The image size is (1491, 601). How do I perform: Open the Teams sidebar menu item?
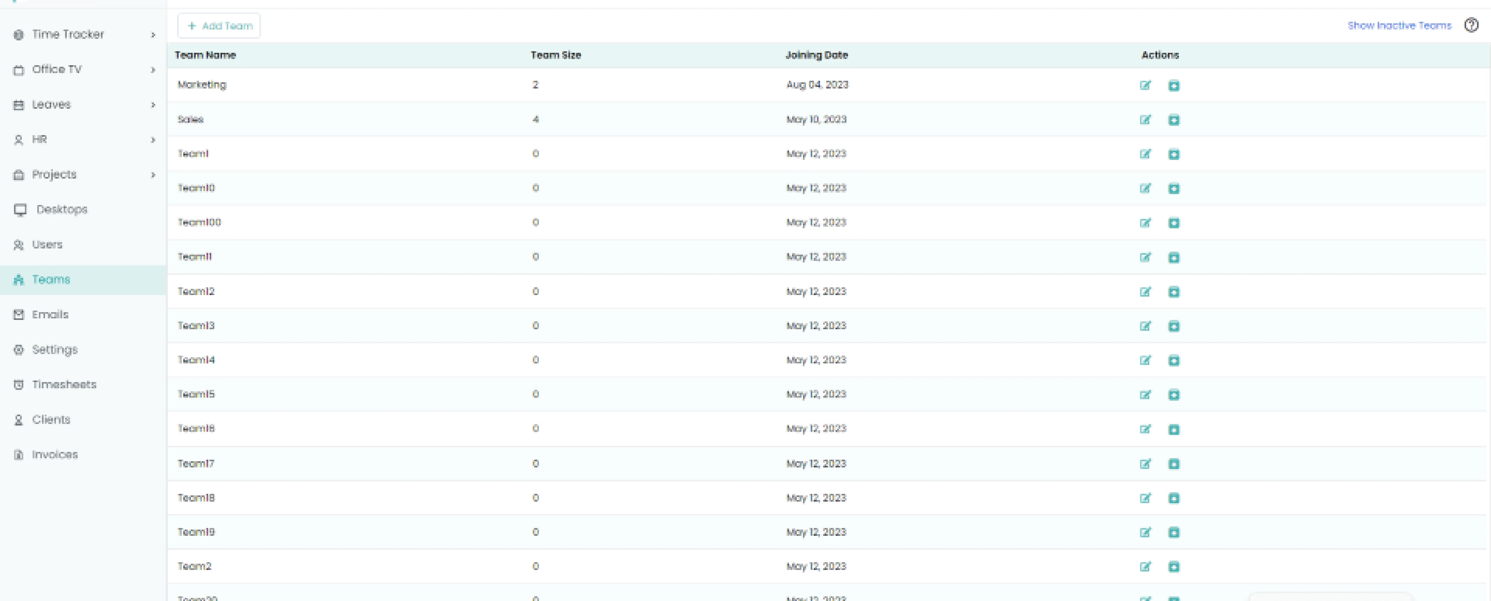(x=50, y=279)
